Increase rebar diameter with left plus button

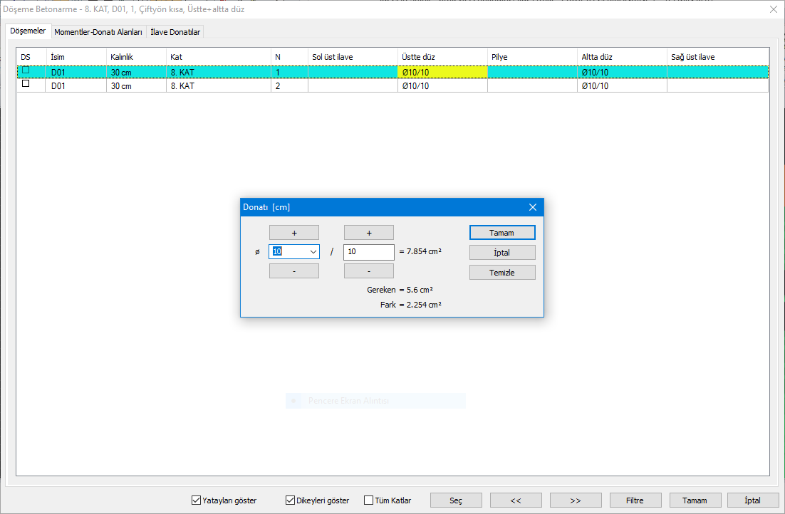[293, 233]
